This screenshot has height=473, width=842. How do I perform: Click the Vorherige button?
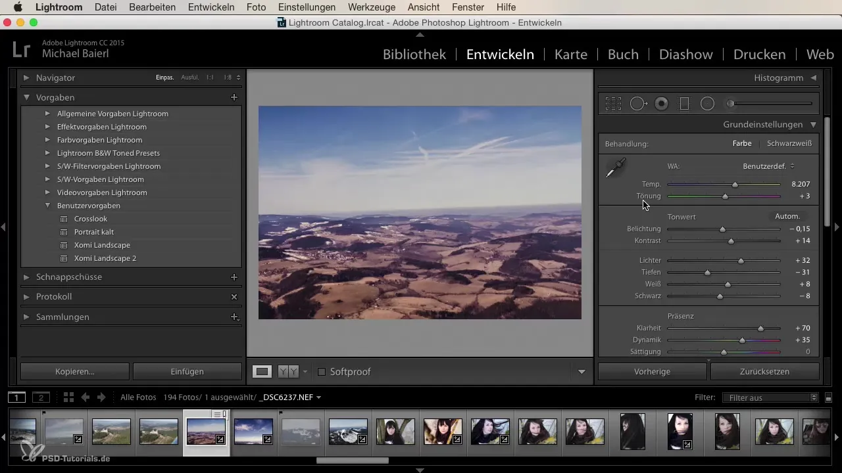(652, 371)
